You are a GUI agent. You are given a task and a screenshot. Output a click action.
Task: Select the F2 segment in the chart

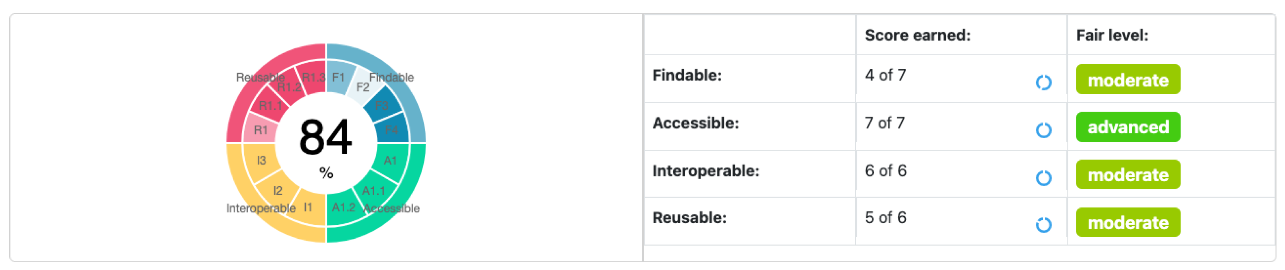[x=363, y=88]
